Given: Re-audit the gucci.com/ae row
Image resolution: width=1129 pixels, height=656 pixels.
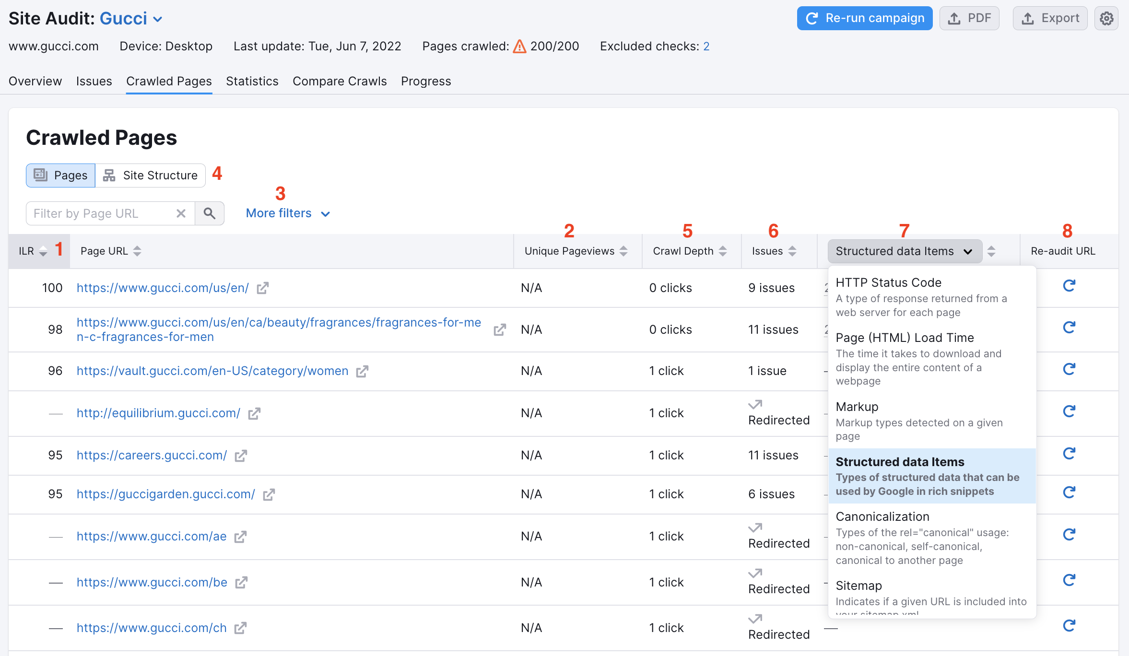Looking at the screenshot, I should (1069, 535).
